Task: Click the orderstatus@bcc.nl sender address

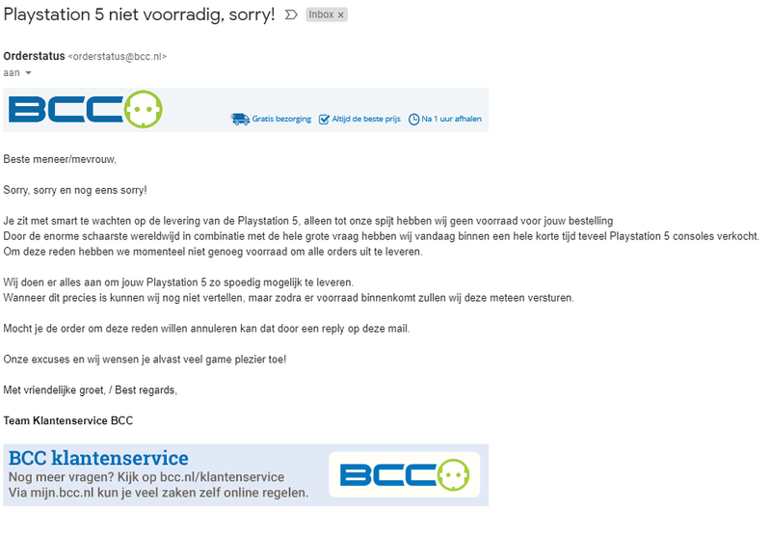Action: point(118,57)
